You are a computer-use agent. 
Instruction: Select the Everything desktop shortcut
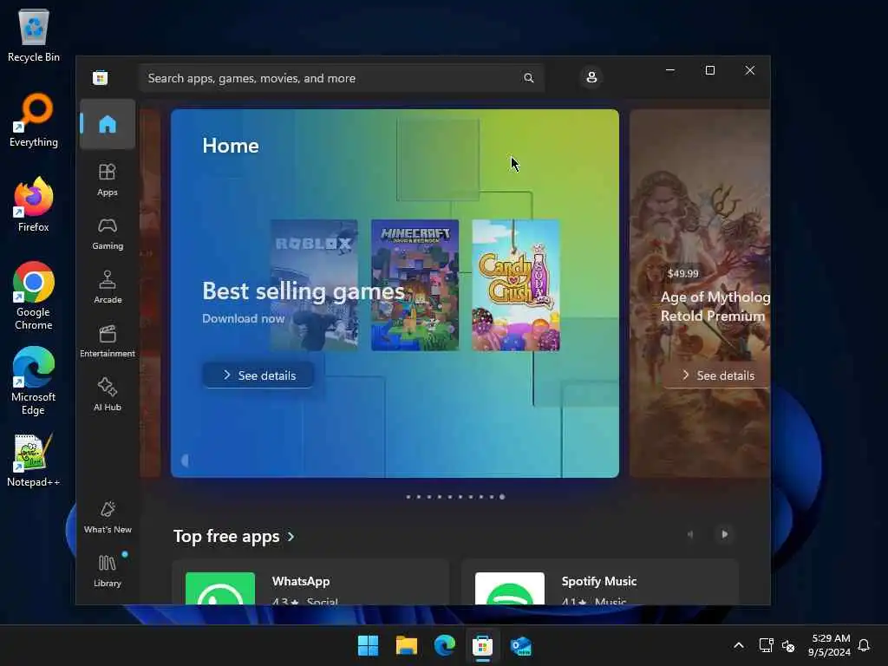pos(34,120)
